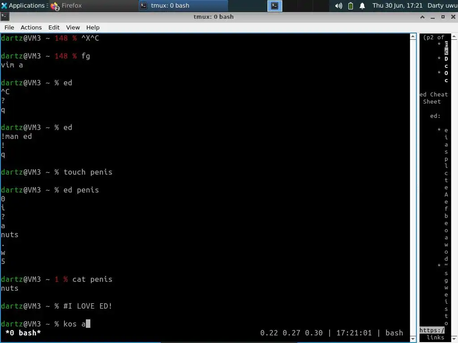Screen dimensions: 458x343
Task: Close the tmux terminal window
Action: pos(453,17)
